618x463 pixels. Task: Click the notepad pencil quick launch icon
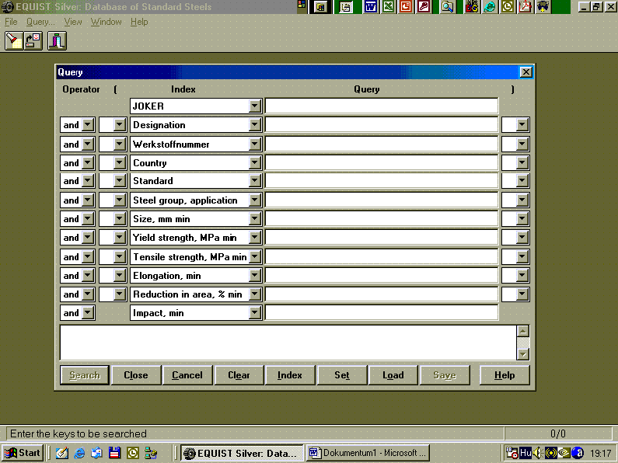(x=62, y=453)
